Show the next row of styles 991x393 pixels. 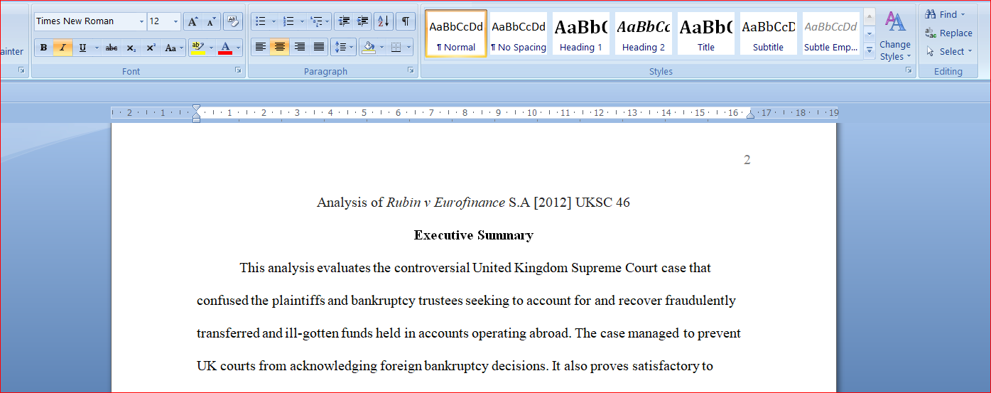coord(870,33)
